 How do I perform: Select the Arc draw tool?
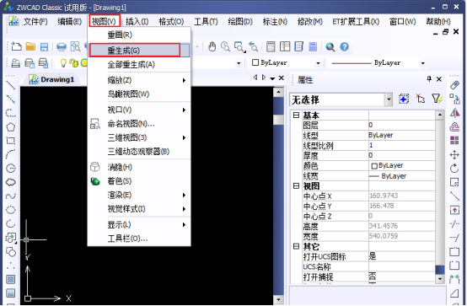coord(11,154)
